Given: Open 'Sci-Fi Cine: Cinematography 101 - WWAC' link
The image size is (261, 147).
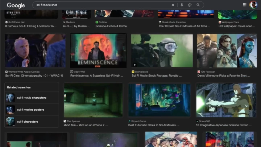Looking at the screenshot, I should coord(34,75).
